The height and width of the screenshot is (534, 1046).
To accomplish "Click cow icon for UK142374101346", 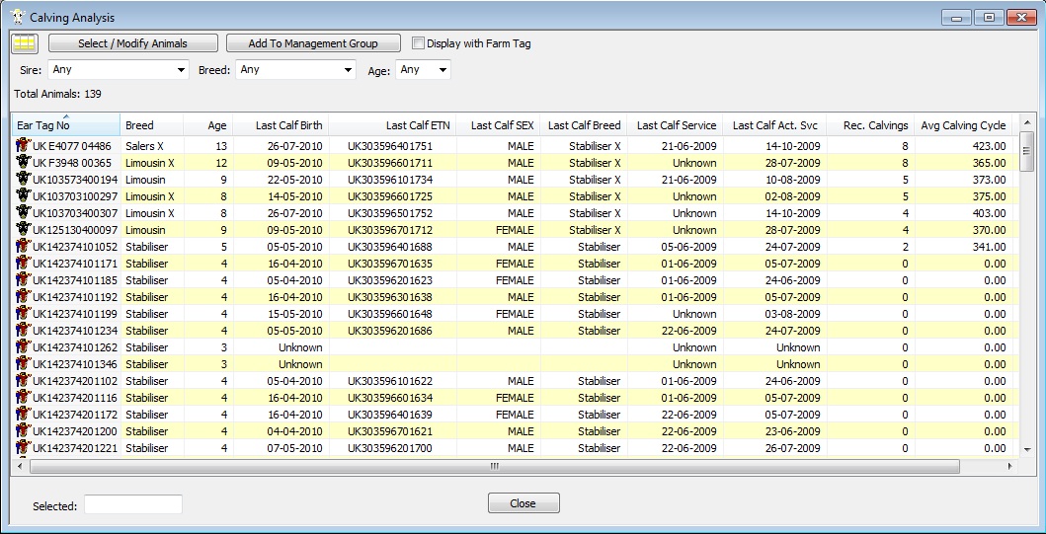I will [24, 364].
